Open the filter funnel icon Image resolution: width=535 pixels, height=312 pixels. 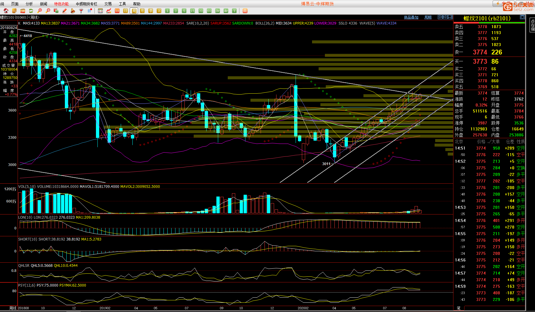click(81, 11)
